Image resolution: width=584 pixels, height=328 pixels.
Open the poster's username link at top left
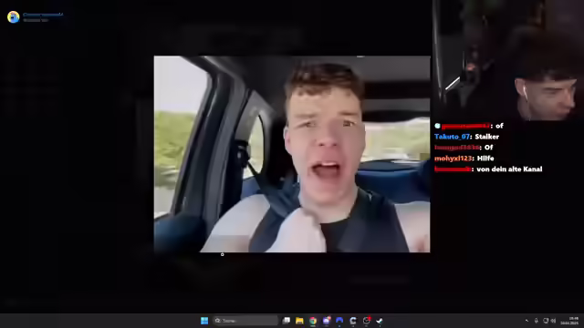point(43,15)
